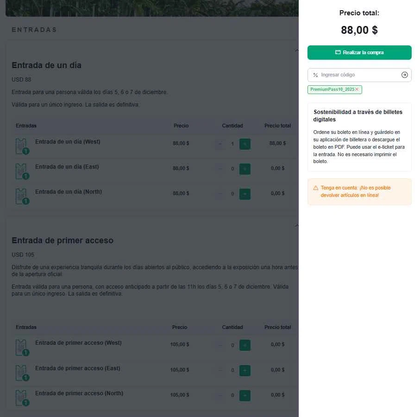The height and width of the screenshot is (417, 420).
Task: Click the Sostenibilidad a través de billetes digitales heading
Action: point(358,115)
